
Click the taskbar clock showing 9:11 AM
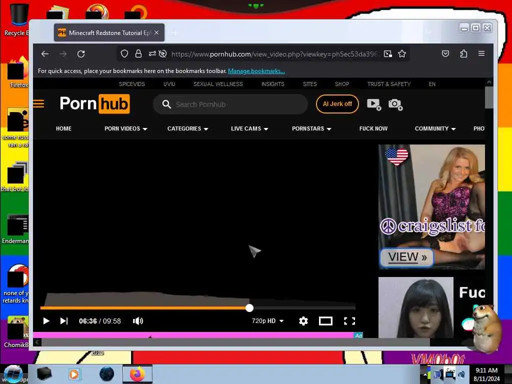[486, 374]
